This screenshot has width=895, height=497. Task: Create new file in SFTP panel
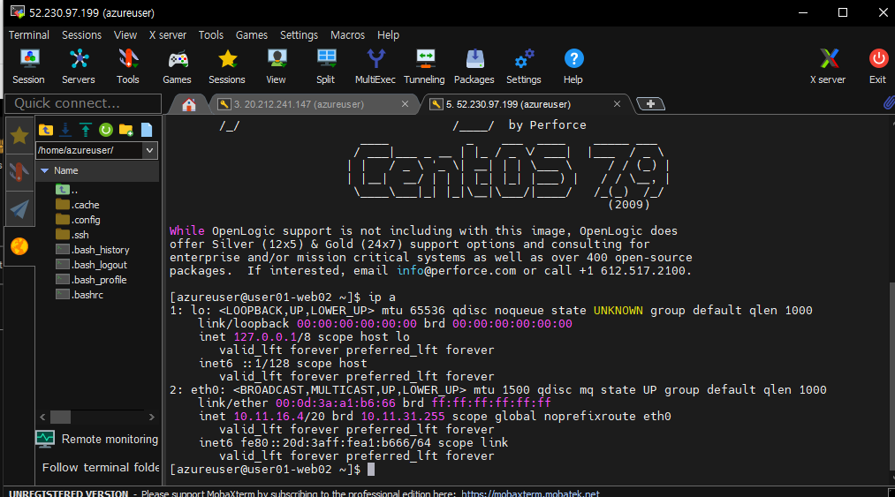tap(147, 130)
